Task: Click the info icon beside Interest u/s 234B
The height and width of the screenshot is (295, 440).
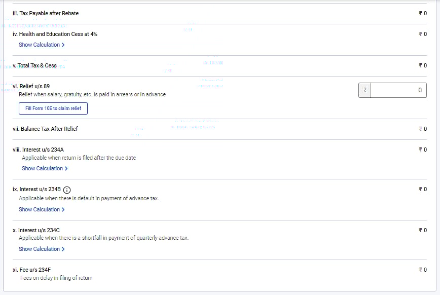Action: pyautogui.click(x=67, y=190)
